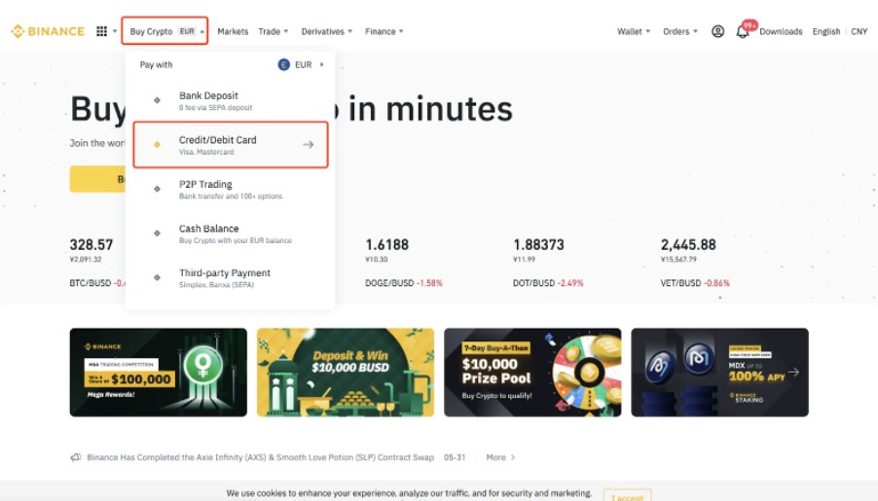Expand the Trade menu dropdown

(274, 31)
